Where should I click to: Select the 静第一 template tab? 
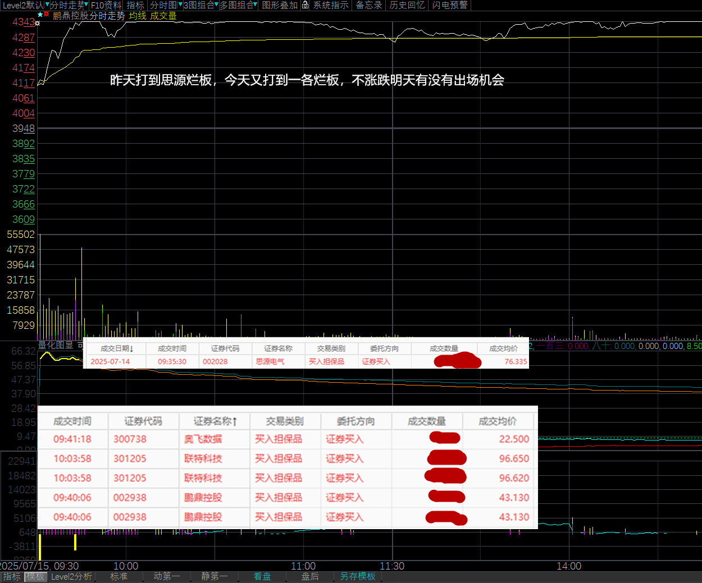[x=215, y=577]
